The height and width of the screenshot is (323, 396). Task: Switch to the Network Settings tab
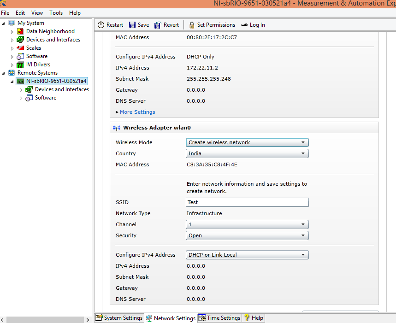(171, 318)
